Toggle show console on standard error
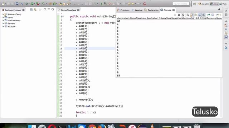Image resolution: width=229 pixels, height=128 pixels. click(204, 15)
